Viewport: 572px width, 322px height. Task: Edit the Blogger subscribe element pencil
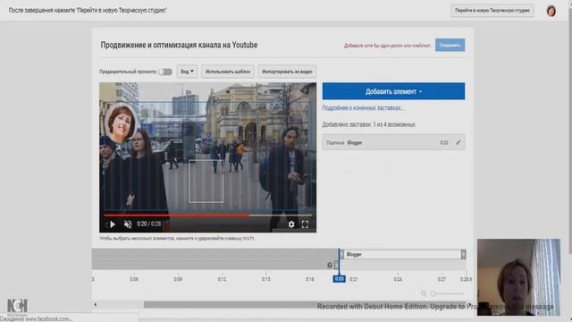pos(458,142)
